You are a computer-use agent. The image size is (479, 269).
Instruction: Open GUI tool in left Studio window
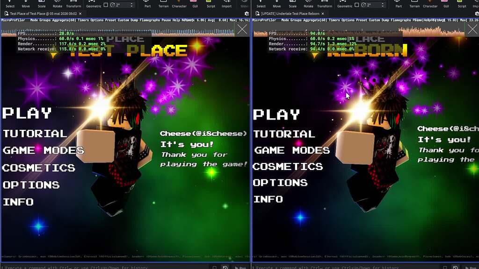195,4
